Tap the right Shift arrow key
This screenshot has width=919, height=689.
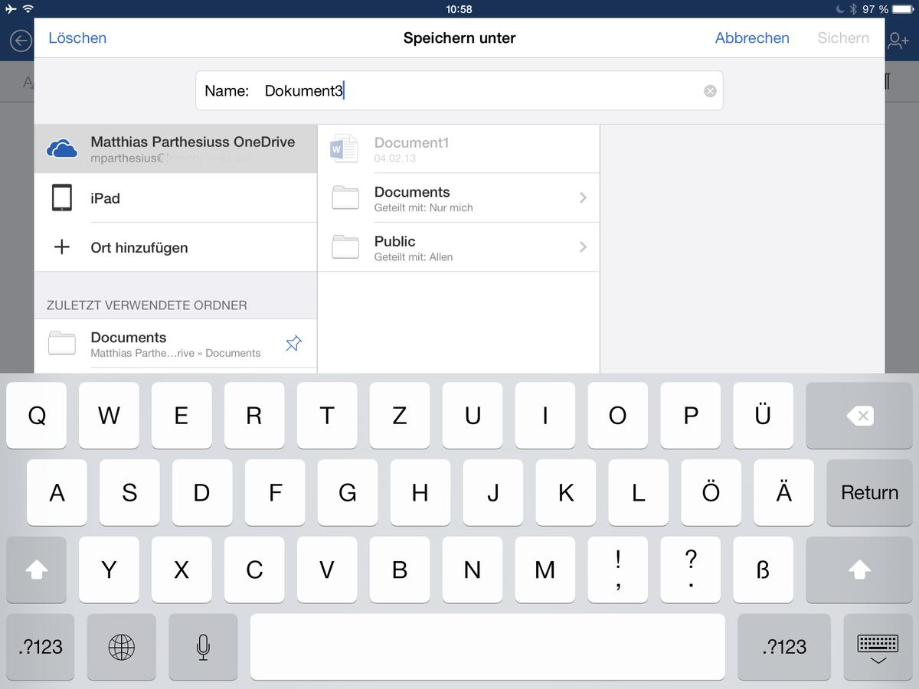(858, 570)
